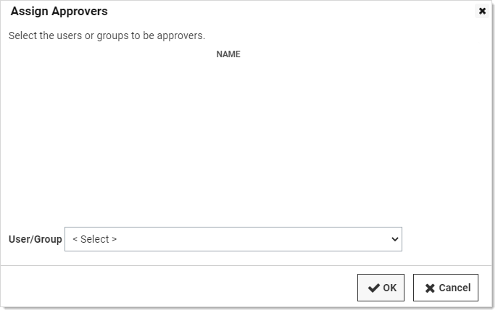Select the Cancel label text
The width and height of the screenshot is (498, 313).
point(455,288)
